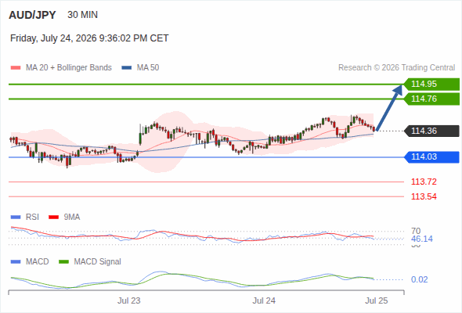Click the 114.76 resistance price tag
This screenshot has height=313, width=462.
[431, 99]
